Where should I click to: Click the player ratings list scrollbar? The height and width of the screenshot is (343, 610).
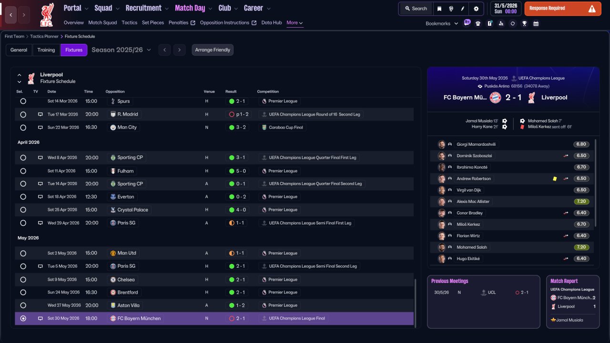click(x=596, y=183)
